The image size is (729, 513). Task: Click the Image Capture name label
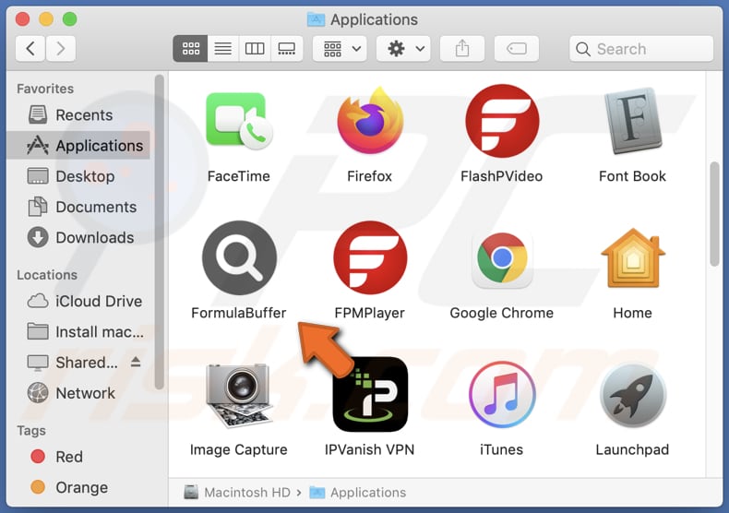238,449
